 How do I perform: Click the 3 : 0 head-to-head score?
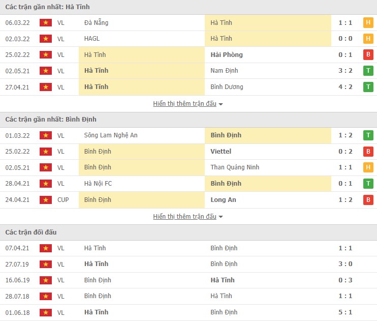(x=345, y=264)
